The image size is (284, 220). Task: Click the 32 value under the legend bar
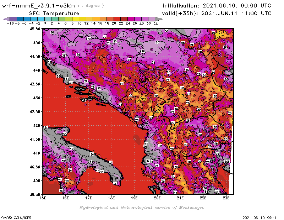click(155, 23)
